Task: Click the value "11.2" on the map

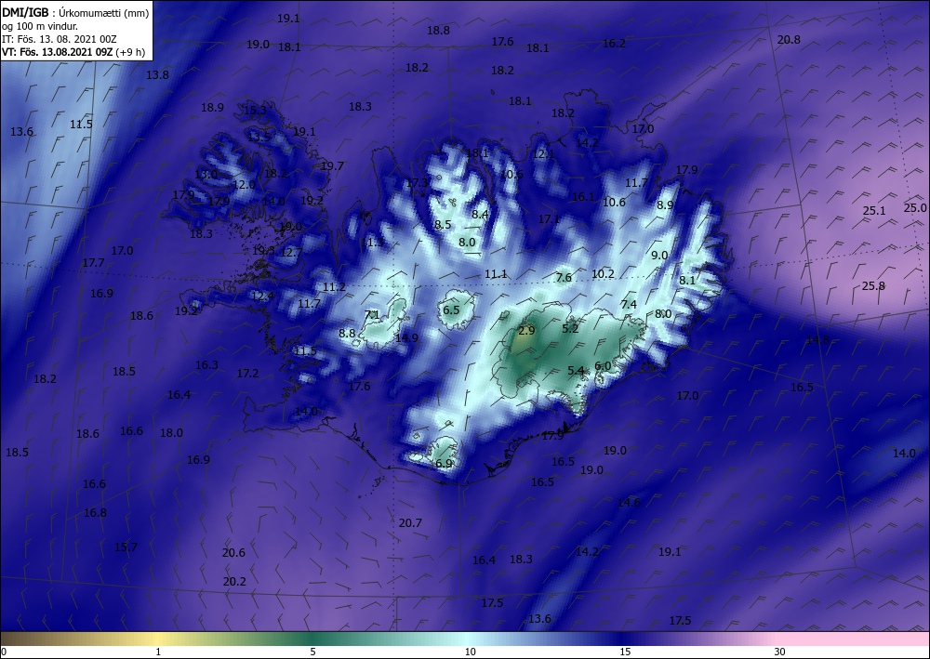Action: pos(334,287)
